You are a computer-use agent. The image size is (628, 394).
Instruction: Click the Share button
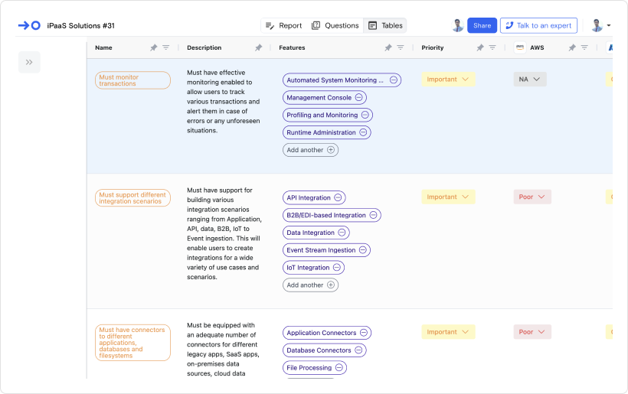pyautogui.click(x=482, y=25)
